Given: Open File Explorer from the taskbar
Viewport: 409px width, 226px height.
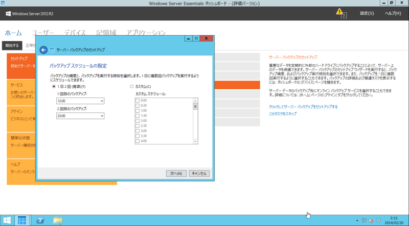Looking at the screenshot, I should coord(58,220).
